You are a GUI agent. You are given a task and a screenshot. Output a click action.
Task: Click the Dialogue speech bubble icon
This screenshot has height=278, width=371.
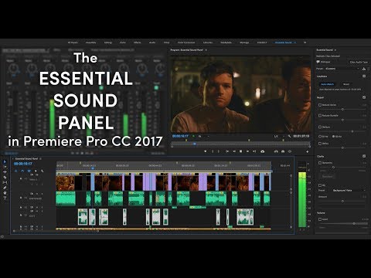(x=318, y=62)
